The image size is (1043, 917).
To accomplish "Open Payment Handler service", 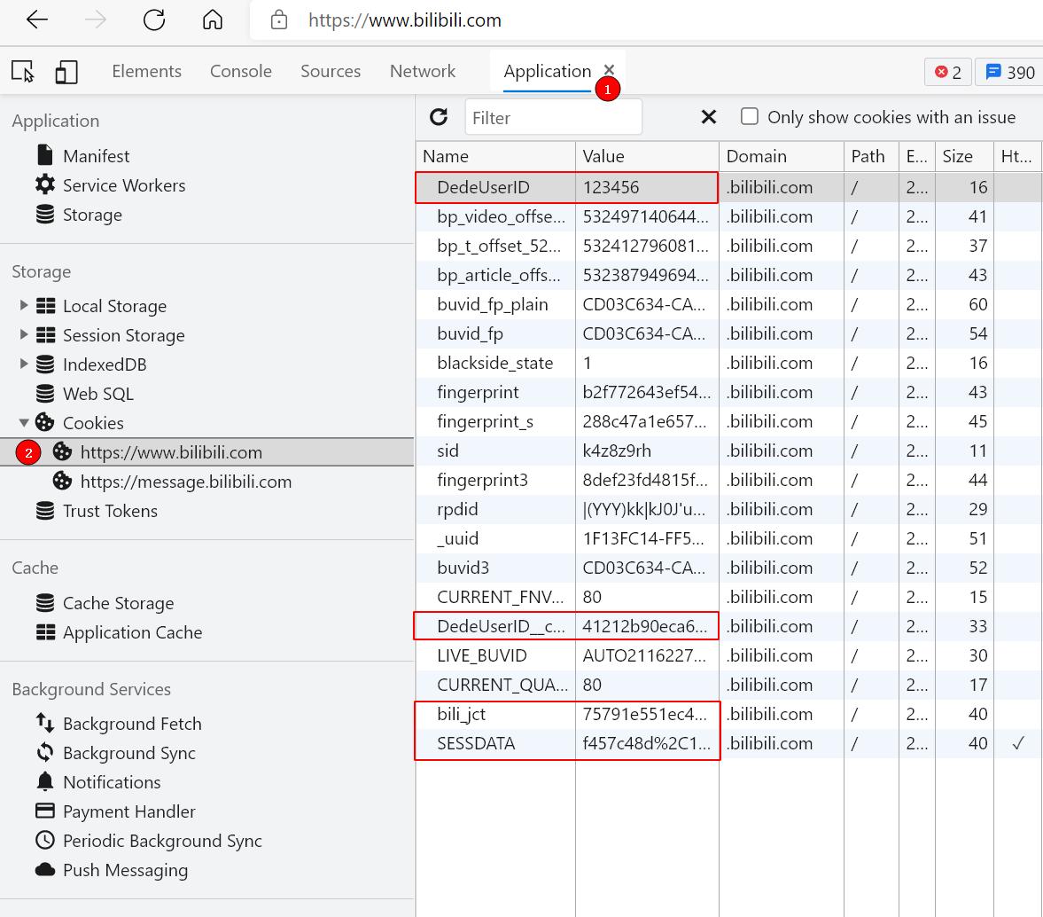I will [129, 811].
